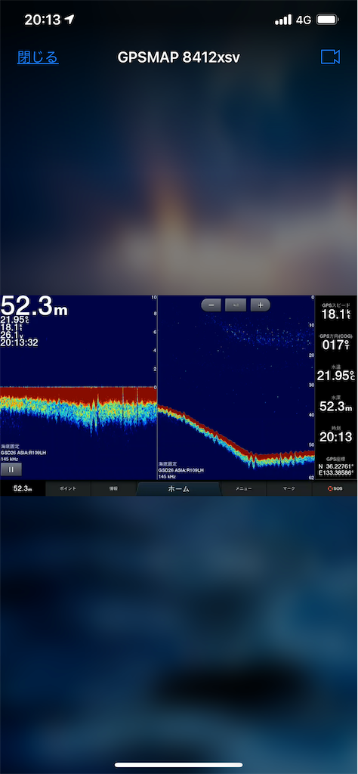Tap the left bottom-lock sonar view

79,388
